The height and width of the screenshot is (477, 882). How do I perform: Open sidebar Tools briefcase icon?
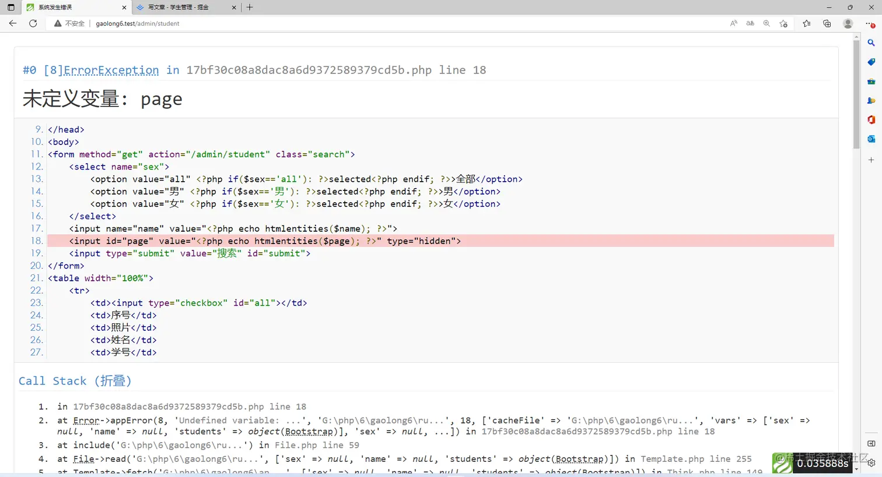[871, 81]
